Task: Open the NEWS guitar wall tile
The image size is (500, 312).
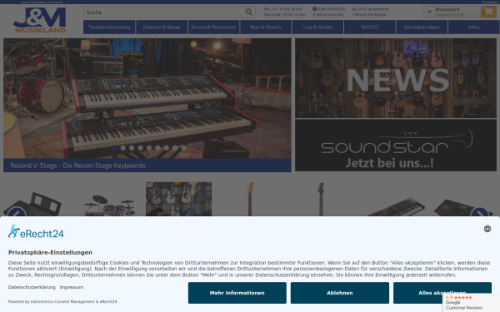Action: pos(395,78)
